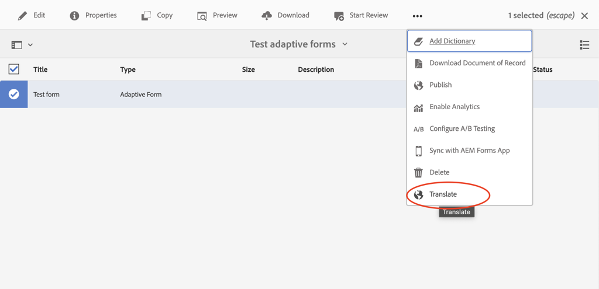This screenshot has height=289, width=599.
Task: Click the Enable Analytics chart icon
Action: coord(418,107)
